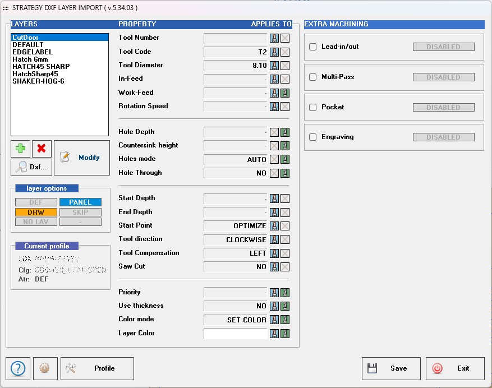This screenshot has height=388, width=492.
Task: Click the drill icon beside Work-Feed
Action: pos(285,93)
